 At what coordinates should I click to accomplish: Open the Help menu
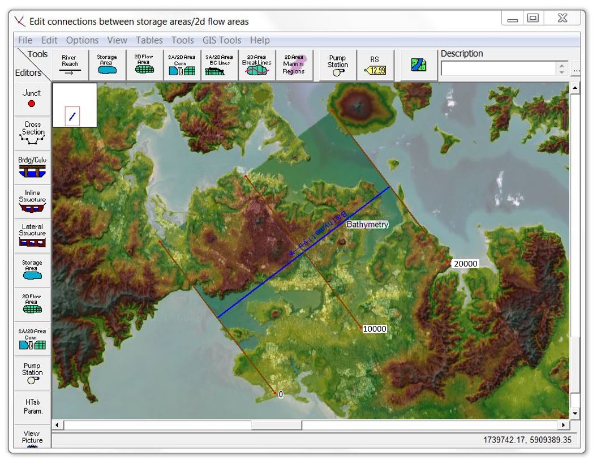tap(260, 40)
